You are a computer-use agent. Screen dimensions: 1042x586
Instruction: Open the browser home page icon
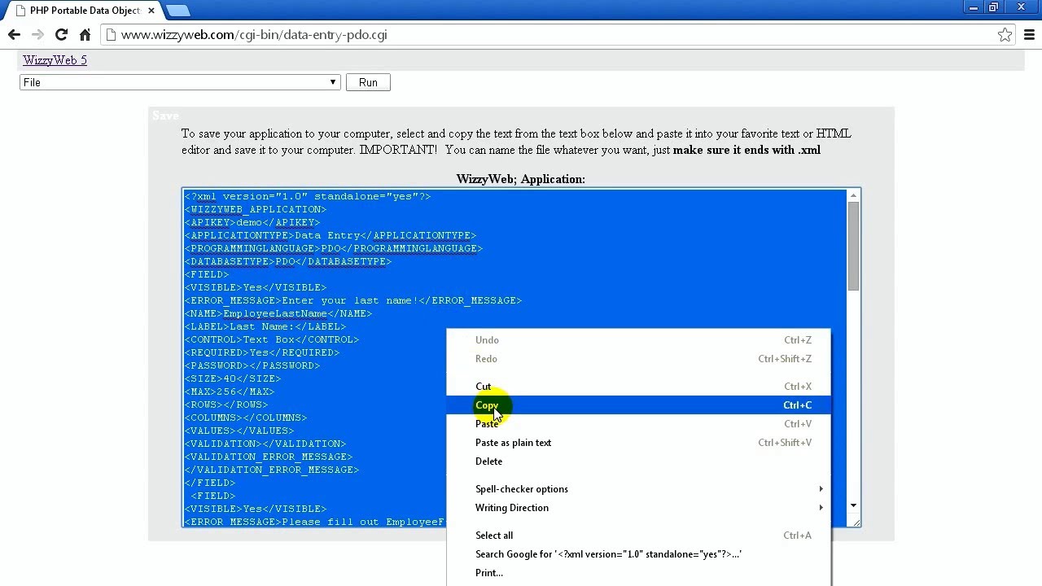tap(85, 35)
